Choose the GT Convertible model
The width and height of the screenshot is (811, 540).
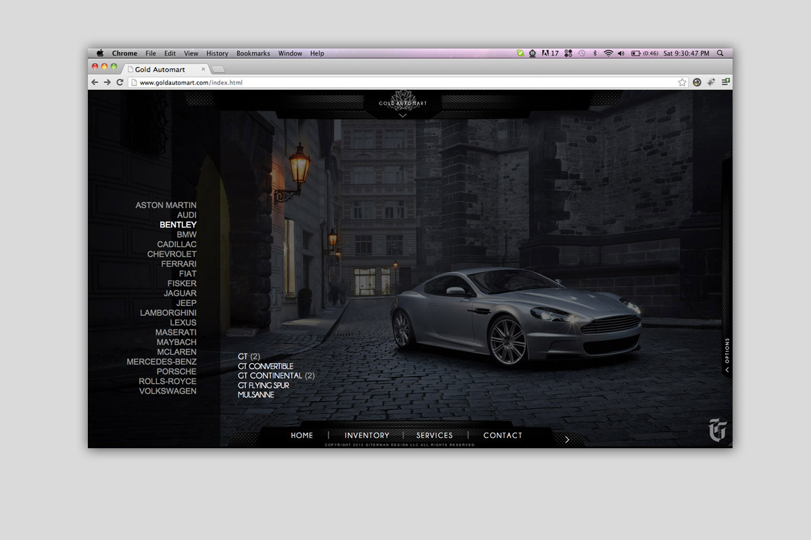pos(266,366)
